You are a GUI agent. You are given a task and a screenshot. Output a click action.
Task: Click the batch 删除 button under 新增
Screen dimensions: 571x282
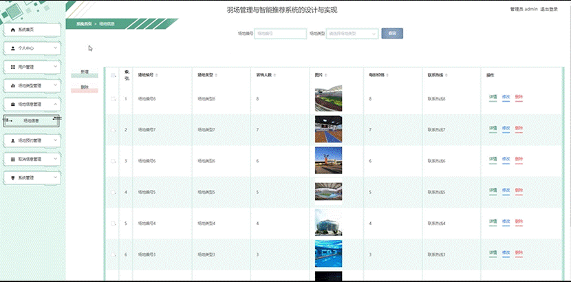[x=85, y=87]
